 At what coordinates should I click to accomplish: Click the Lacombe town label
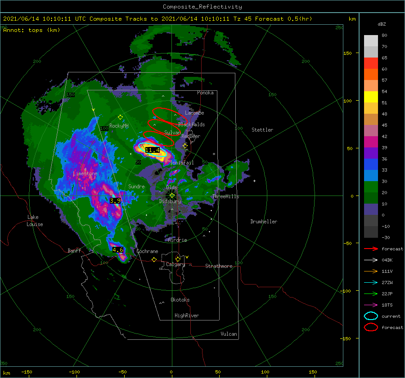pyautogui.click(x=194, y=113)
